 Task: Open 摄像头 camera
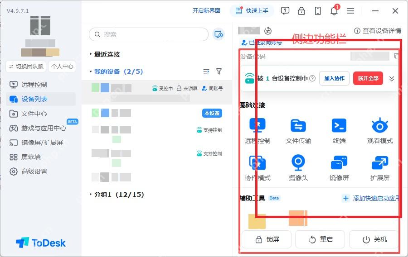[298, 168]
